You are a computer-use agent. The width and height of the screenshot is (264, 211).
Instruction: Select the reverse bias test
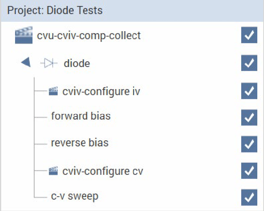(x=80, y=143)
